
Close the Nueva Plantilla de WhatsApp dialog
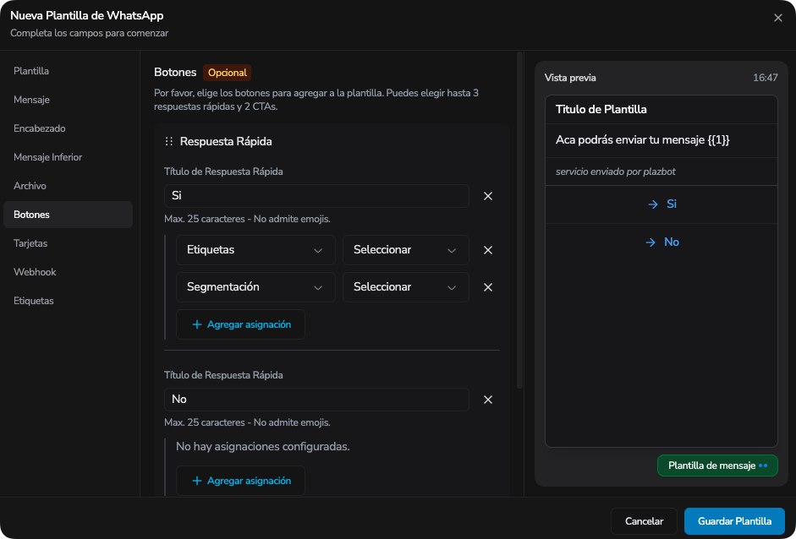[777, 18]
